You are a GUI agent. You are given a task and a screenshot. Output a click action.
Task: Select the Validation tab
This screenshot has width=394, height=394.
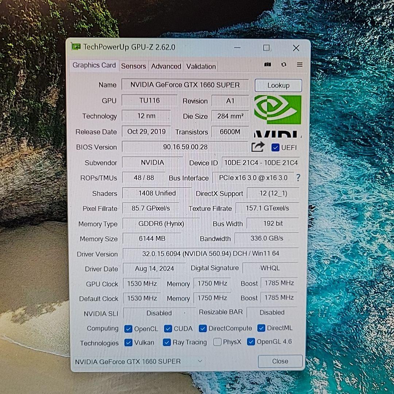pyautogui.click(x=201, y=66)
